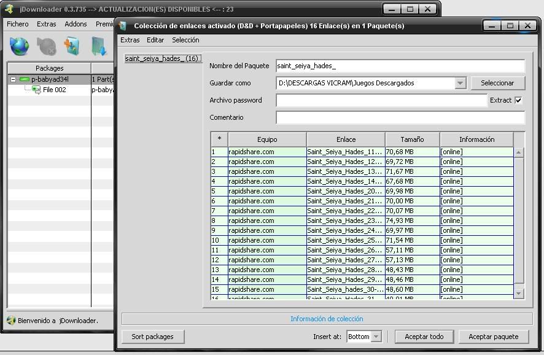Select row Saint_Seiya_Hades_21
544x355 pixels.
362,201
